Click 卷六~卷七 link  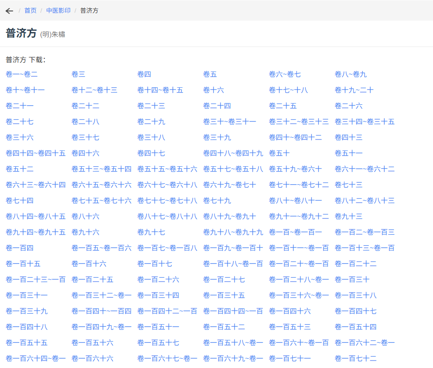[x=285, y=75]
